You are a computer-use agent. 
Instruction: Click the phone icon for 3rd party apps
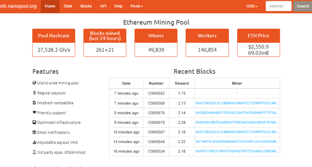click(34, 152)
